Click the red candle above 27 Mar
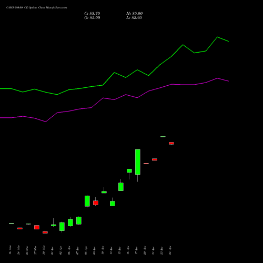Screen dimensions: 263x263 (x=37, y=227)
